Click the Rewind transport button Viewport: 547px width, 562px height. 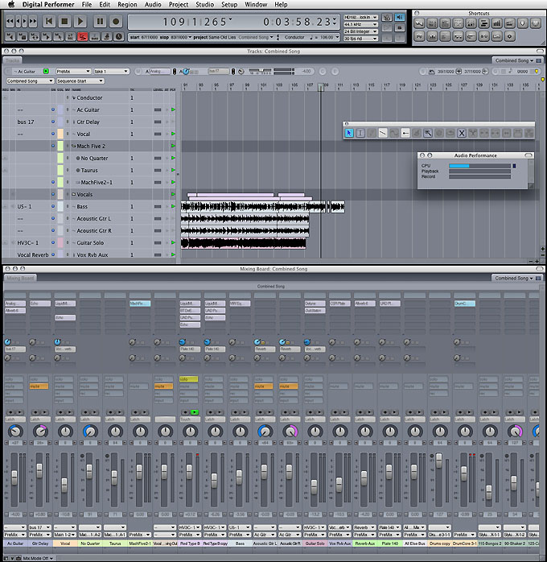click(10, 22)
